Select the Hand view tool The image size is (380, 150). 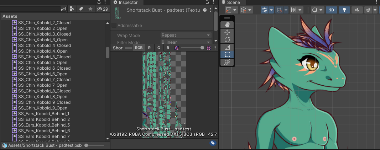coord(227,25)
